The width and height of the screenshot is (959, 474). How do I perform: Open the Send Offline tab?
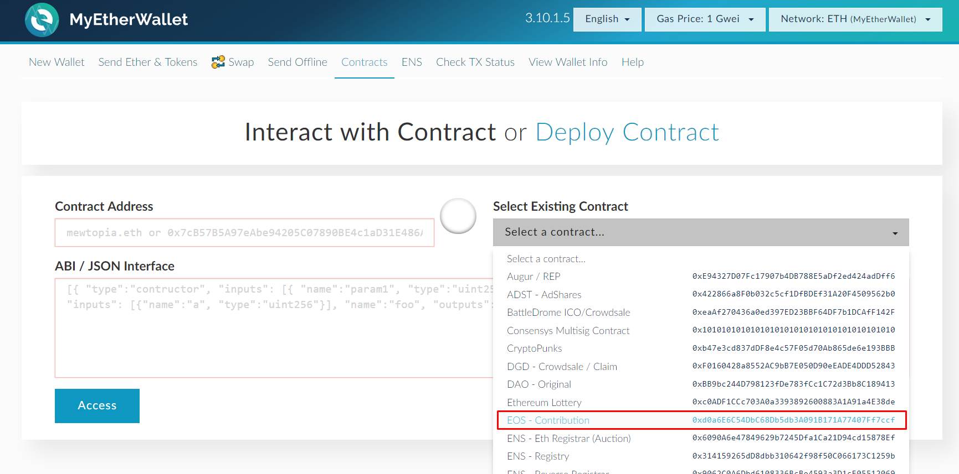pos(298,62)
